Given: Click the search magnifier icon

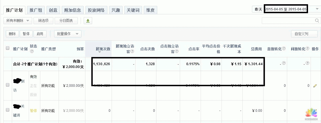Looking at the screenshot, I should click(x=317, y=21).
